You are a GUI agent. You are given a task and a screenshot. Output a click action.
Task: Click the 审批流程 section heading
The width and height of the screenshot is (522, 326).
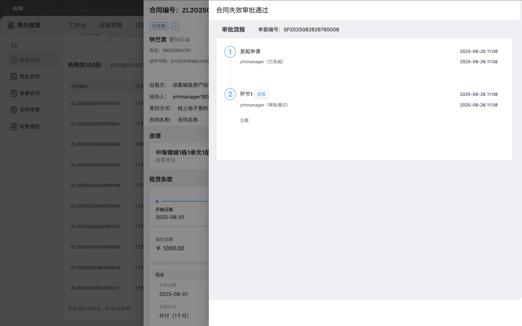click(233, 30)
